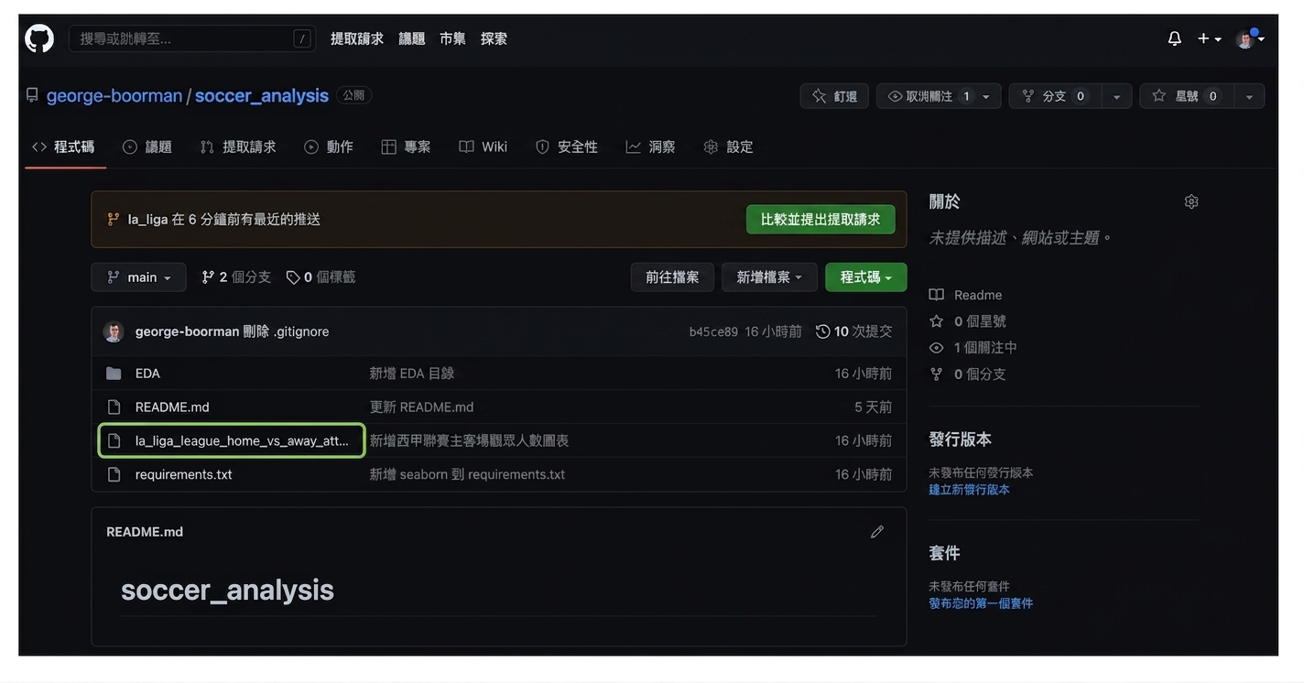Open 發行版本 heading link
This screenshot has width=1304, height=683.
(x=960, y=439)
